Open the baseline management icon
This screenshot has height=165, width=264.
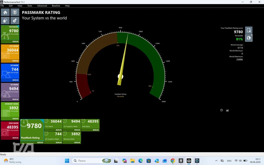click(x=5, y=21)
